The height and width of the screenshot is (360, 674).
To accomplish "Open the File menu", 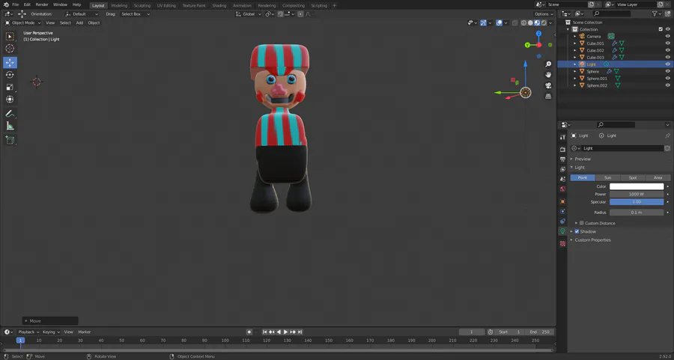I will [16, 4].
